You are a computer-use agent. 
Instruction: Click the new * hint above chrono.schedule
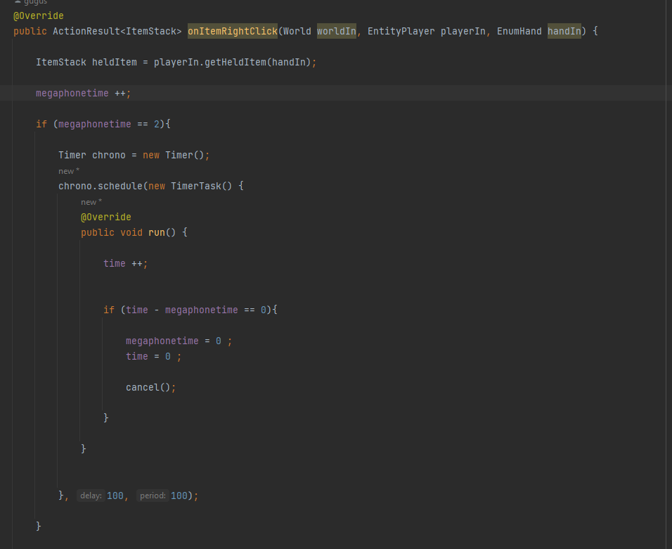(x=69, y=171)
